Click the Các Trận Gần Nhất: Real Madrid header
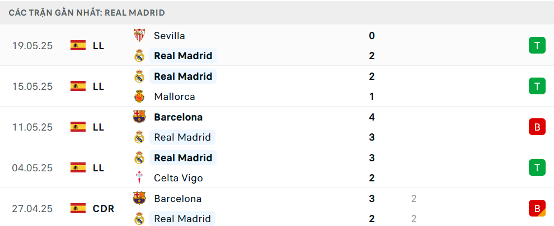The image size is (554, 226). click(x=87, y=13)
